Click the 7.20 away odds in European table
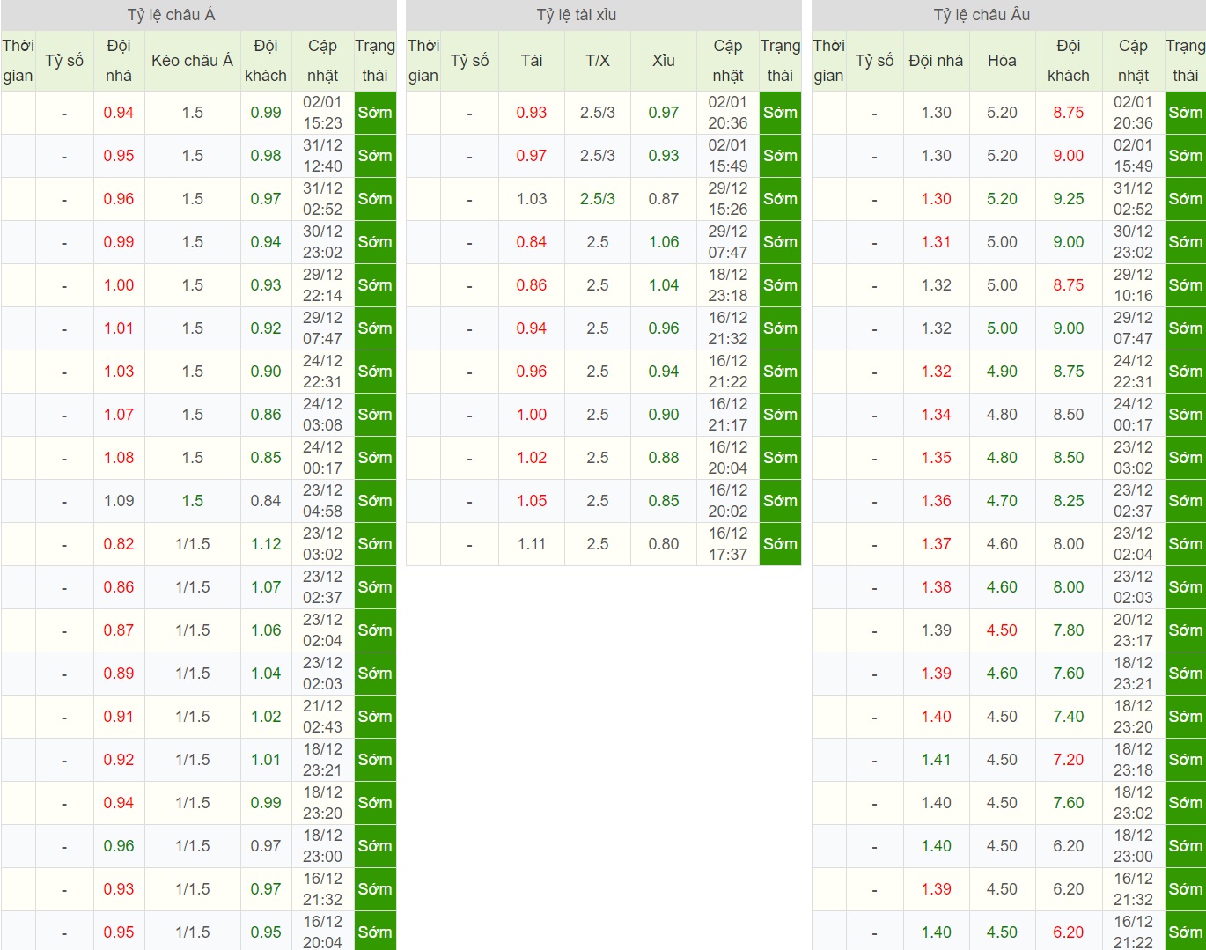The width and height of the screenshot is (1206, 950). click(x=1069, y=760)
